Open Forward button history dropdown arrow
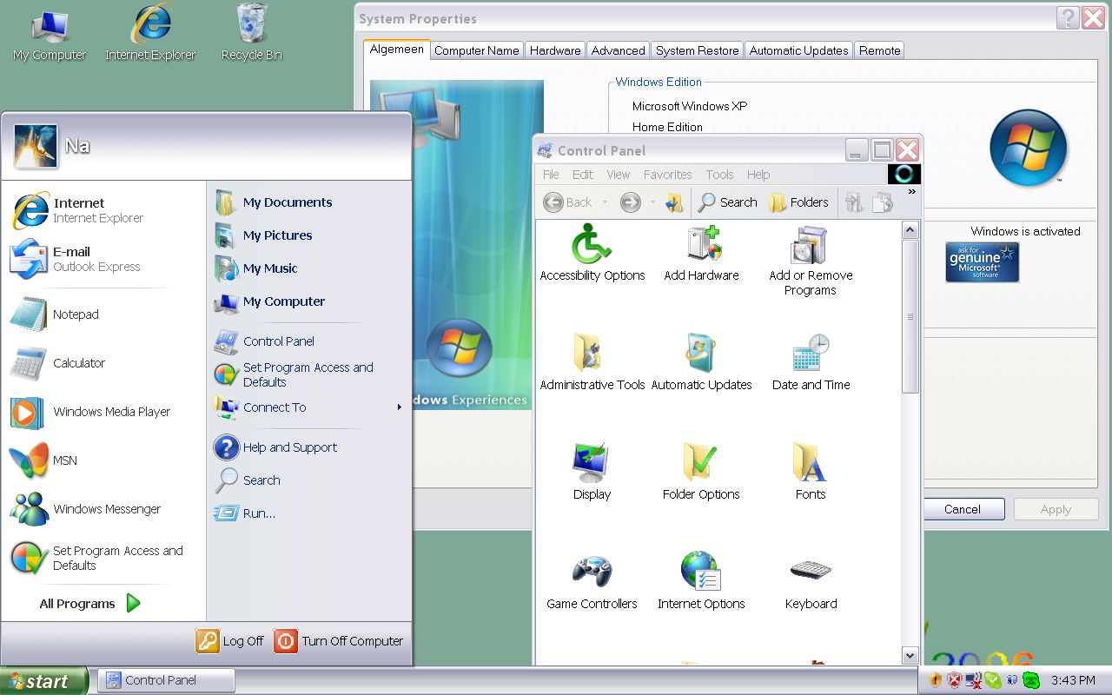Screen dimensions: 1112x695 click(652, 202)
